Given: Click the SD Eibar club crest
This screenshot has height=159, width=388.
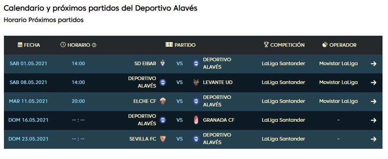Looking at the screenshot, I should pyautogui.click(x=163, y=64).
